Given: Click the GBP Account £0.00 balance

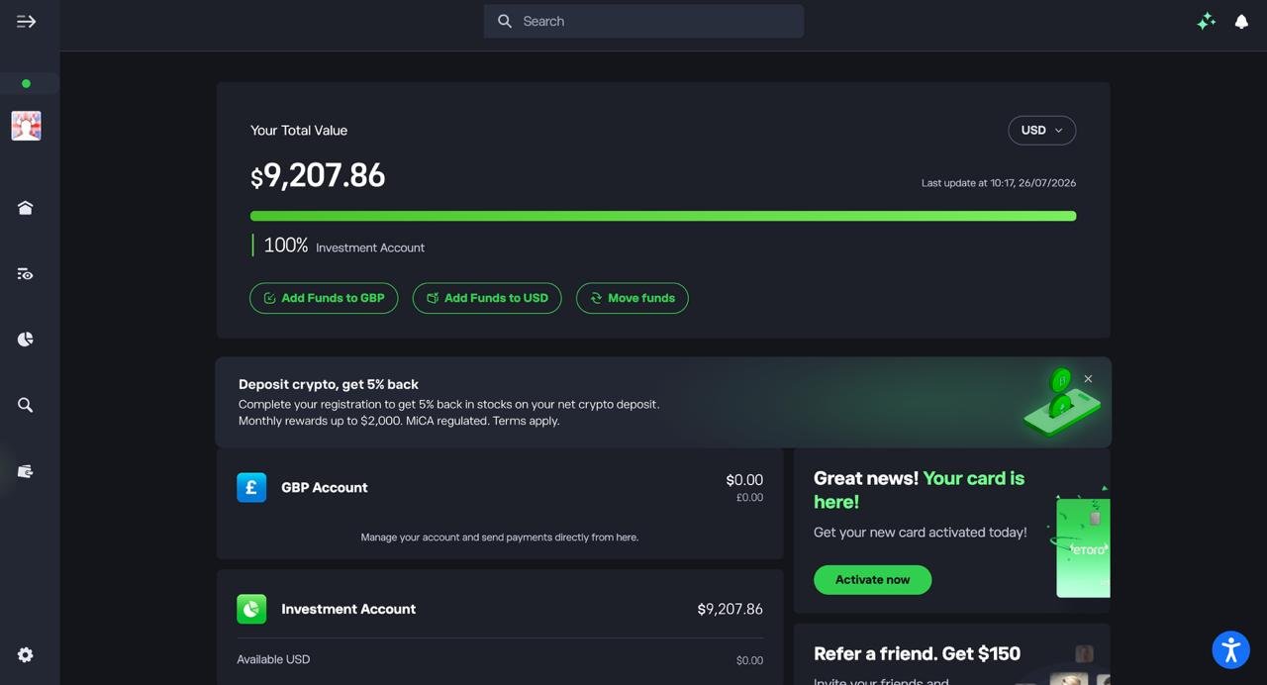Looking at the screenshot, I should pyautogui.click(x=749, y=498).
